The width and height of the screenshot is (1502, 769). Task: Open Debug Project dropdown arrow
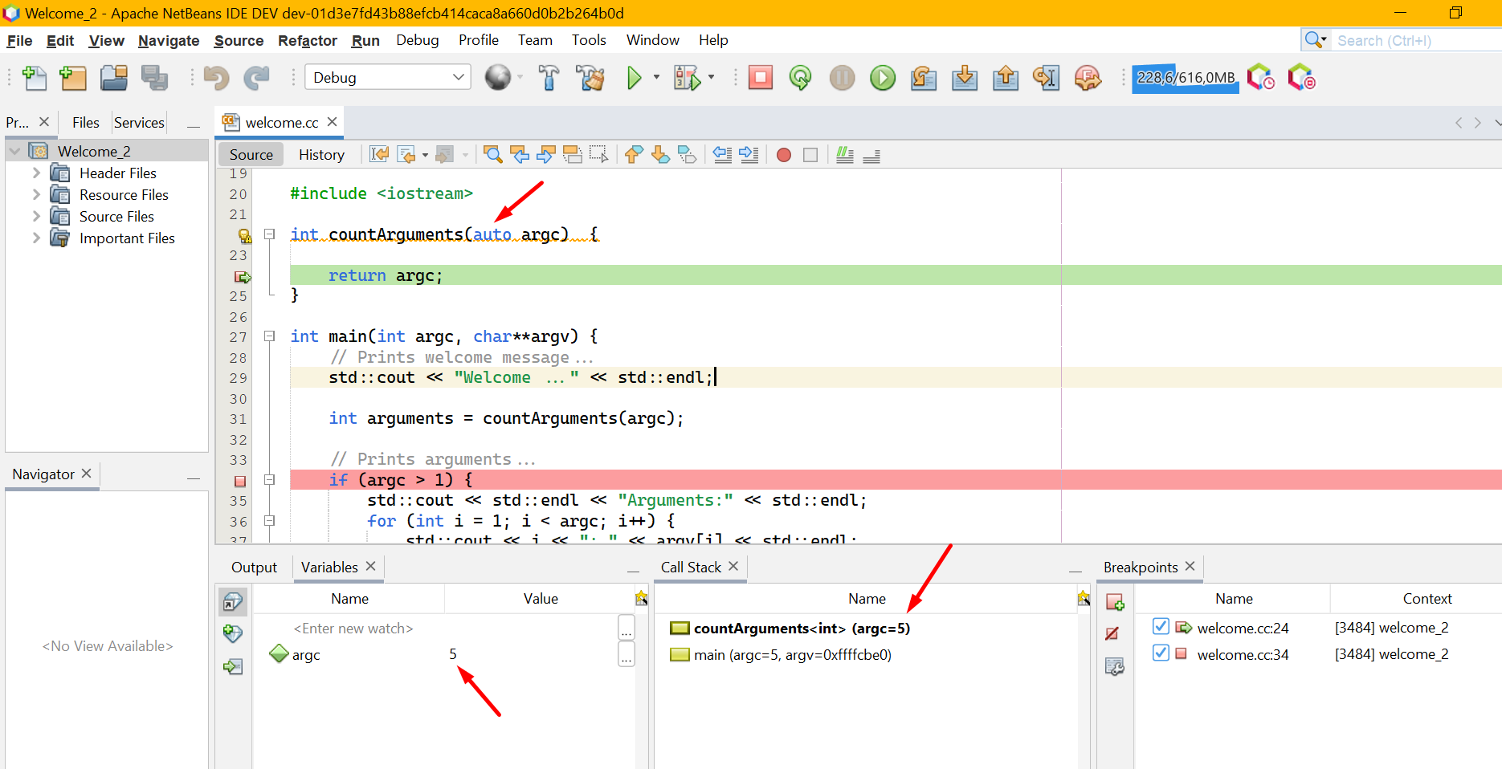click(711, 78)
